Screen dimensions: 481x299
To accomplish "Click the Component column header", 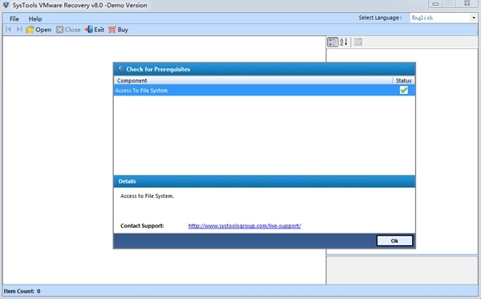I will (253, 80).
